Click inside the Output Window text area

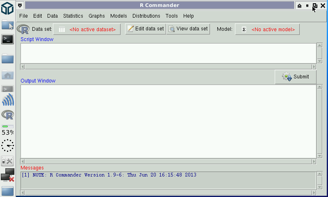[x=169, y=121]
